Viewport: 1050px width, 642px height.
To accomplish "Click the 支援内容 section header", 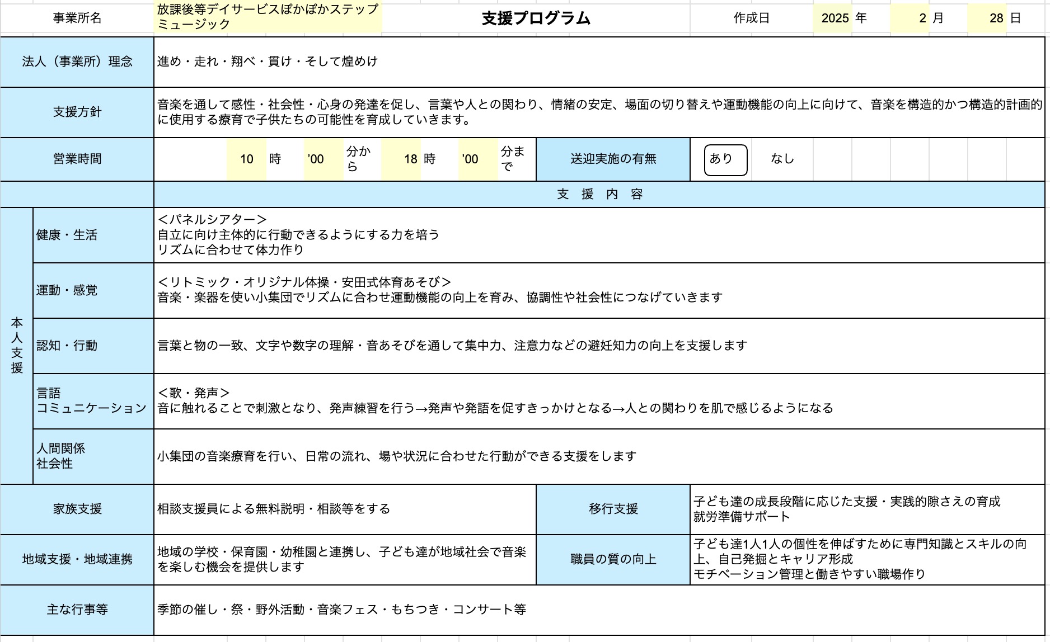I will tap(599, 194).
